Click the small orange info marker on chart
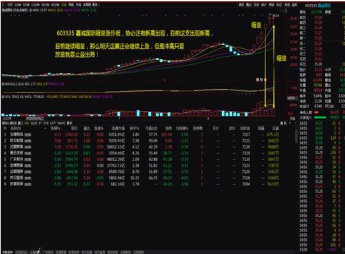 point(257,80)
